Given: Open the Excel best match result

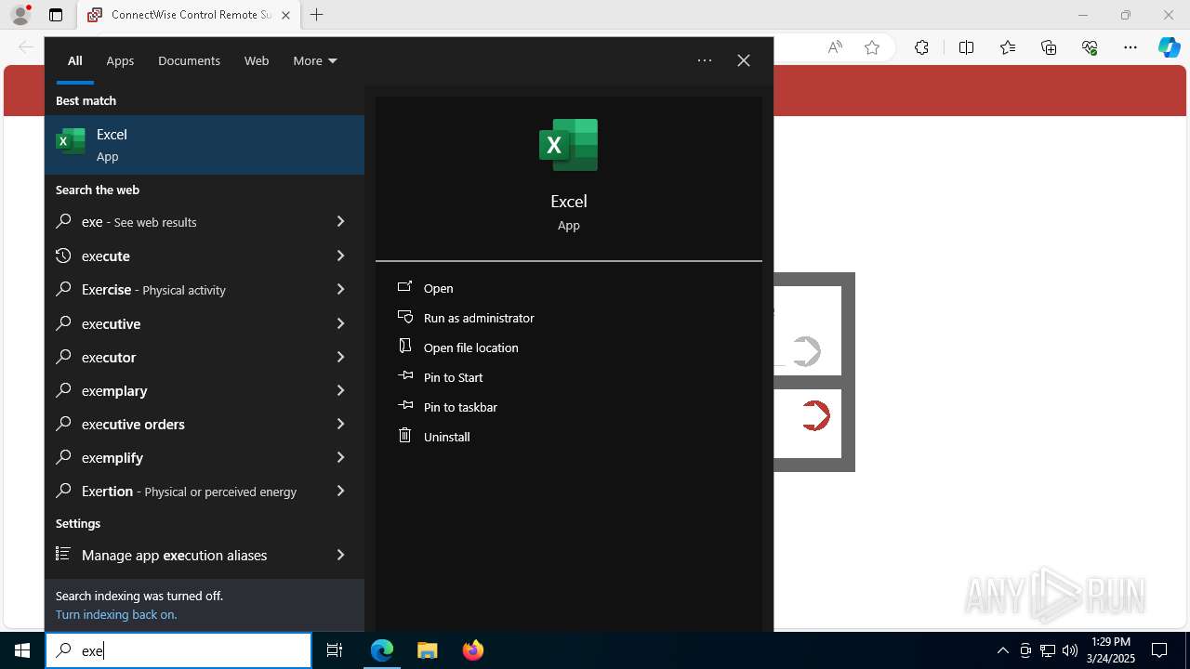Looking at the screenshot, I should click(x=205, y=145).
